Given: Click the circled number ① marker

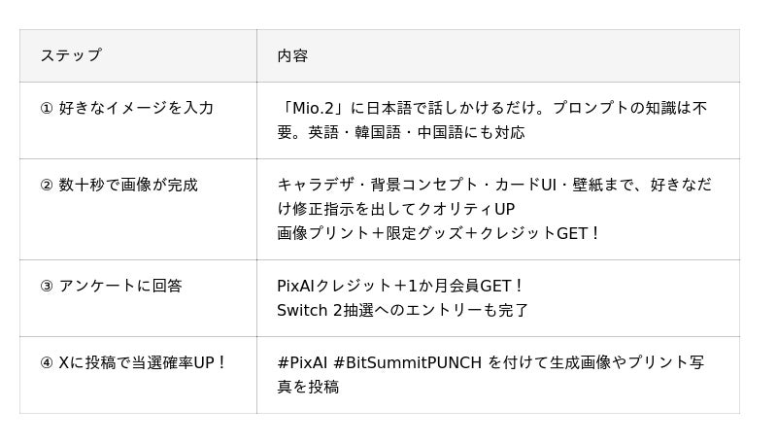Looking at the screenshot, I should pyautogui.click(x=46, y=108).
